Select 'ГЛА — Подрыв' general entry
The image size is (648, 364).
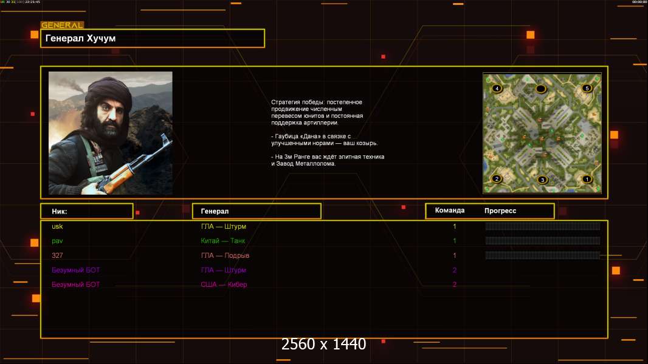(226, 255)
